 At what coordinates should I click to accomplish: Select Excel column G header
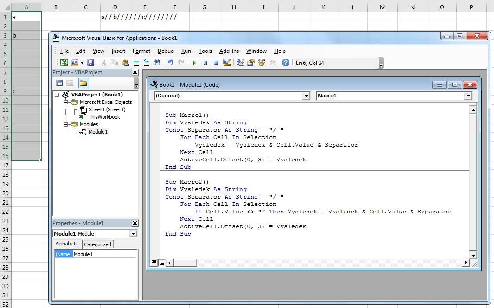tap(204, 7)
